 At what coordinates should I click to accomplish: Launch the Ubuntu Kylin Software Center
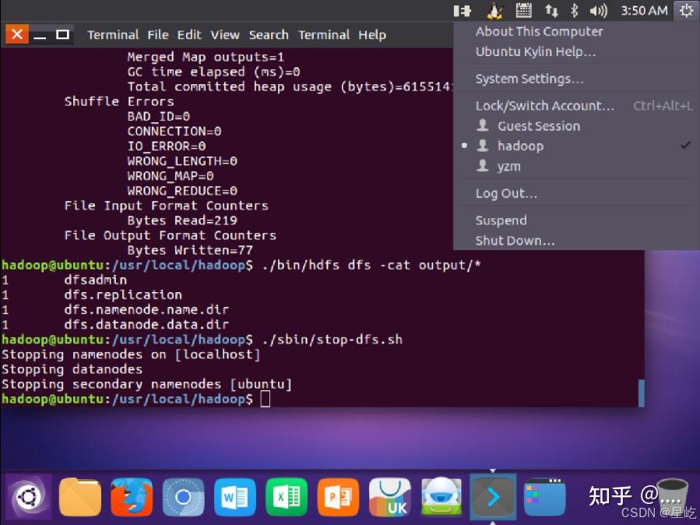389,496
